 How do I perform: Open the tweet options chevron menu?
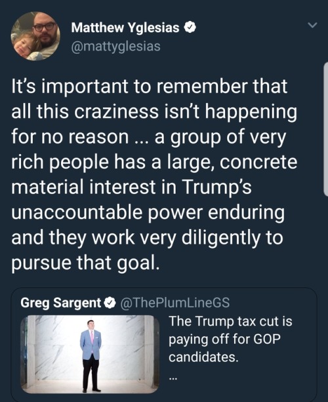pyautogui.click(x=312, y=25)
